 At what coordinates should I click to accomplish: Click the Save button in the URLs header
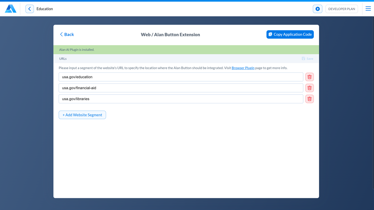307,58
